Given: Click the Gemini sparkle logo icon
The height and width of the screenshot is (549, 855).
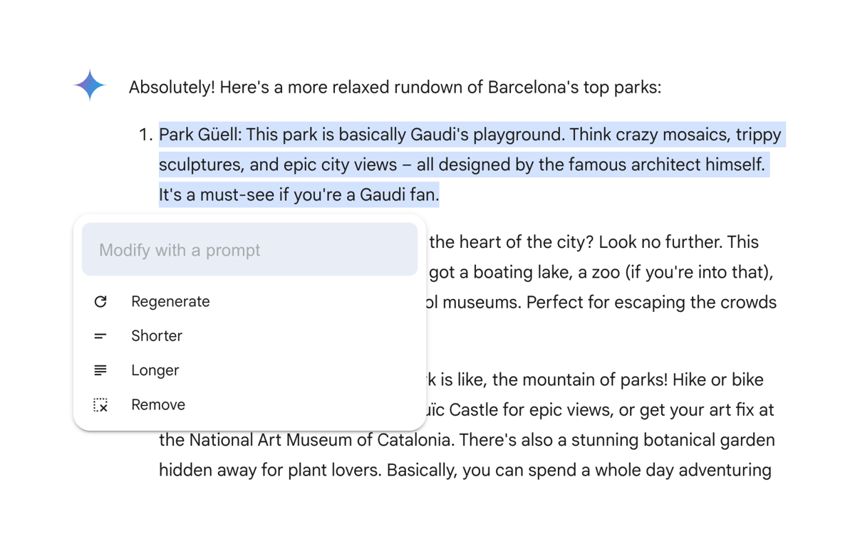Looking at the screenshot, I should pyautogui.click(x=90, y=85).
